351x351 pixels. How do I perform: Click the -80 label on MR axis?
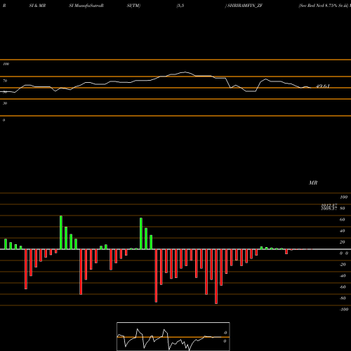343,298
